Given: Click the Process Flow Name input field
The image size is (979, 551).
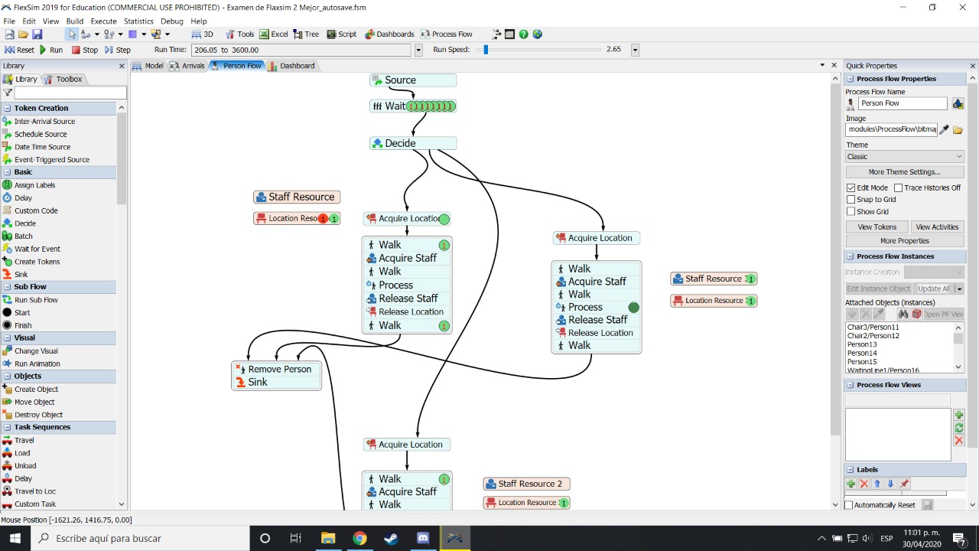Looking at the screenshot, I should [903, 103].
